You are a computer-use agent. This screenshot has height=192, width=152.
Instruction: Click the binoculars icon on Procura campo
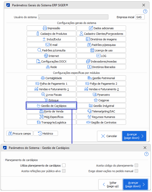(x=10, y=133)
